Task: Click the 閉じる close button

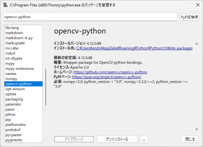Action: 190,139
